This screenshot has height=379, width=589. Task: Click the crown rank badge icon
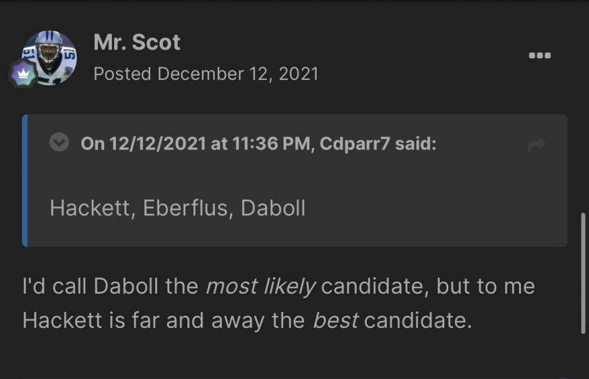(23, 74)
